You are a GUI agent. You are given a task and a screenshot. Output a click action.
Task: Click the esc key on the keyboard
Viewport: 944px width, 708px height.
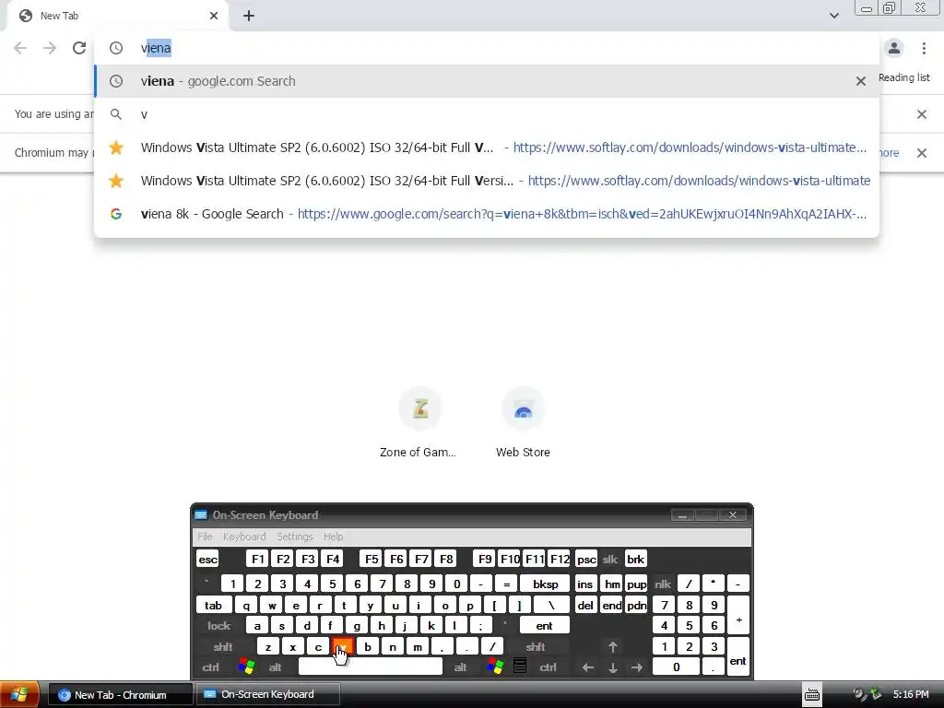[x=207, y=560]
